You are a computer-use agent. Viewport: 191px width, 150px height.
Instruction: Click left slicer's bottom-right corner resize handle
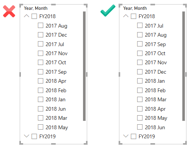(x=86, y=143)
